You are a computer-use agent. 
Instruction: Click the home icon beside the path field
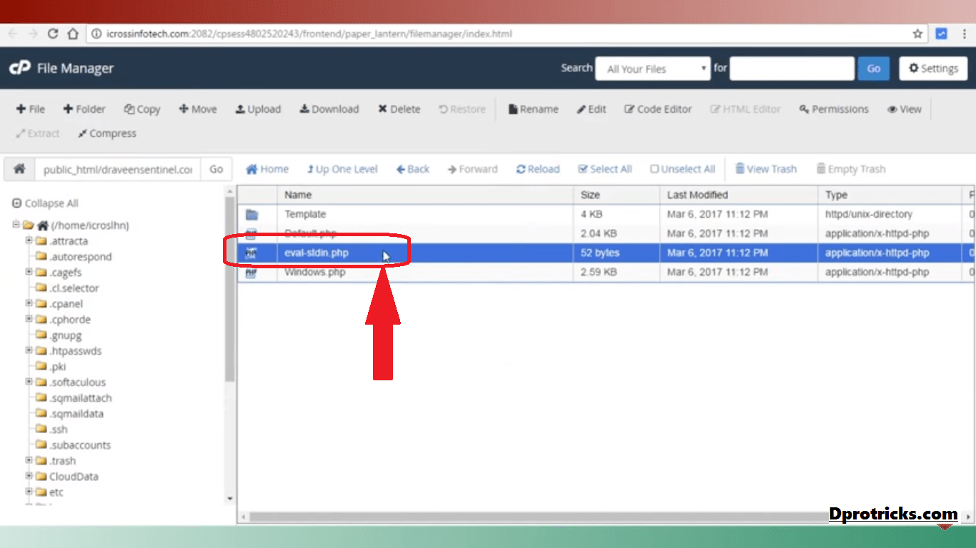[19, 169]
